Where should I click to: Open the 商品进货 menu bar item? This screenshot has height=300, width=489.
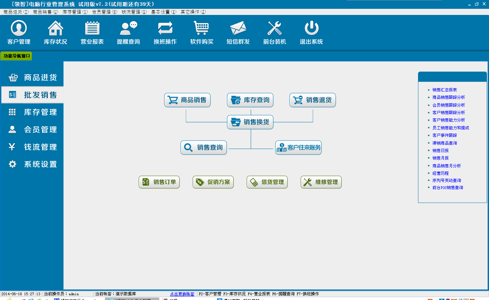tap(16, 12)
